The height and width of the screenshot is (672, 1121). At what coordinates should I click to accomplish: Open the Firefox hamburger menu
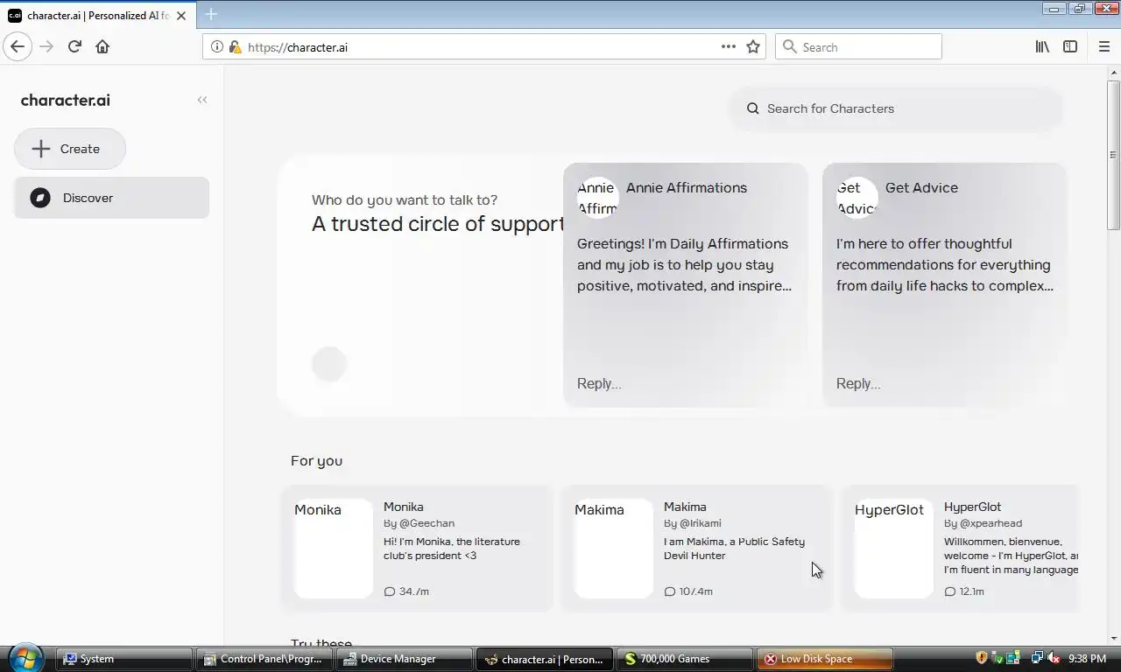pyautogui.click(x=1103, y=46)
